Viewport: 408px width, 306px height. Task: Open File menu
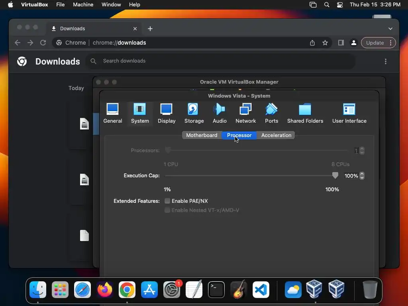coord(61,5)
